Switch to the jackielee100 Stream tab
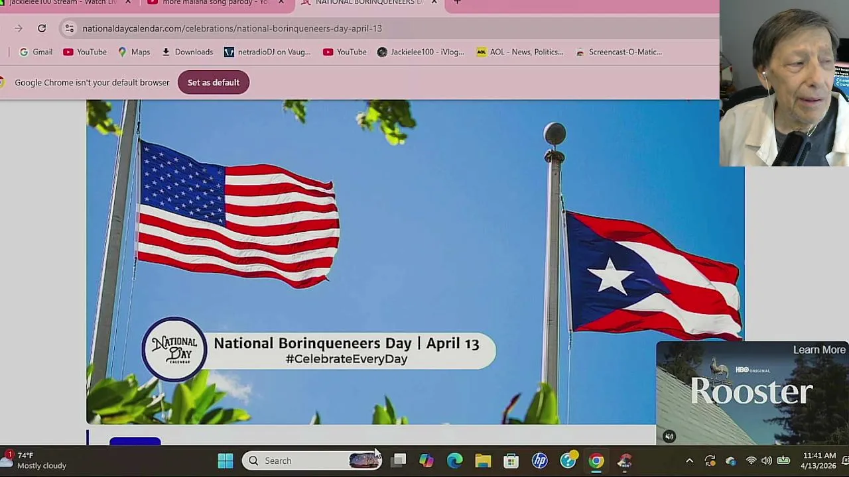The height and width of the screenshot is (477, 849). pyautogui.click(x=63, y=3)
